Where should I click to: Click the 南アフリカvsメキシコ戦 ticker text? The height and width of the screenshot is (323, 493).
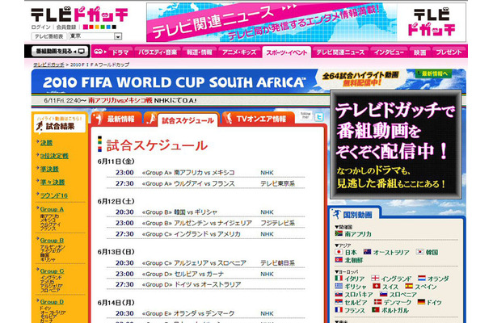coord(120,101)
